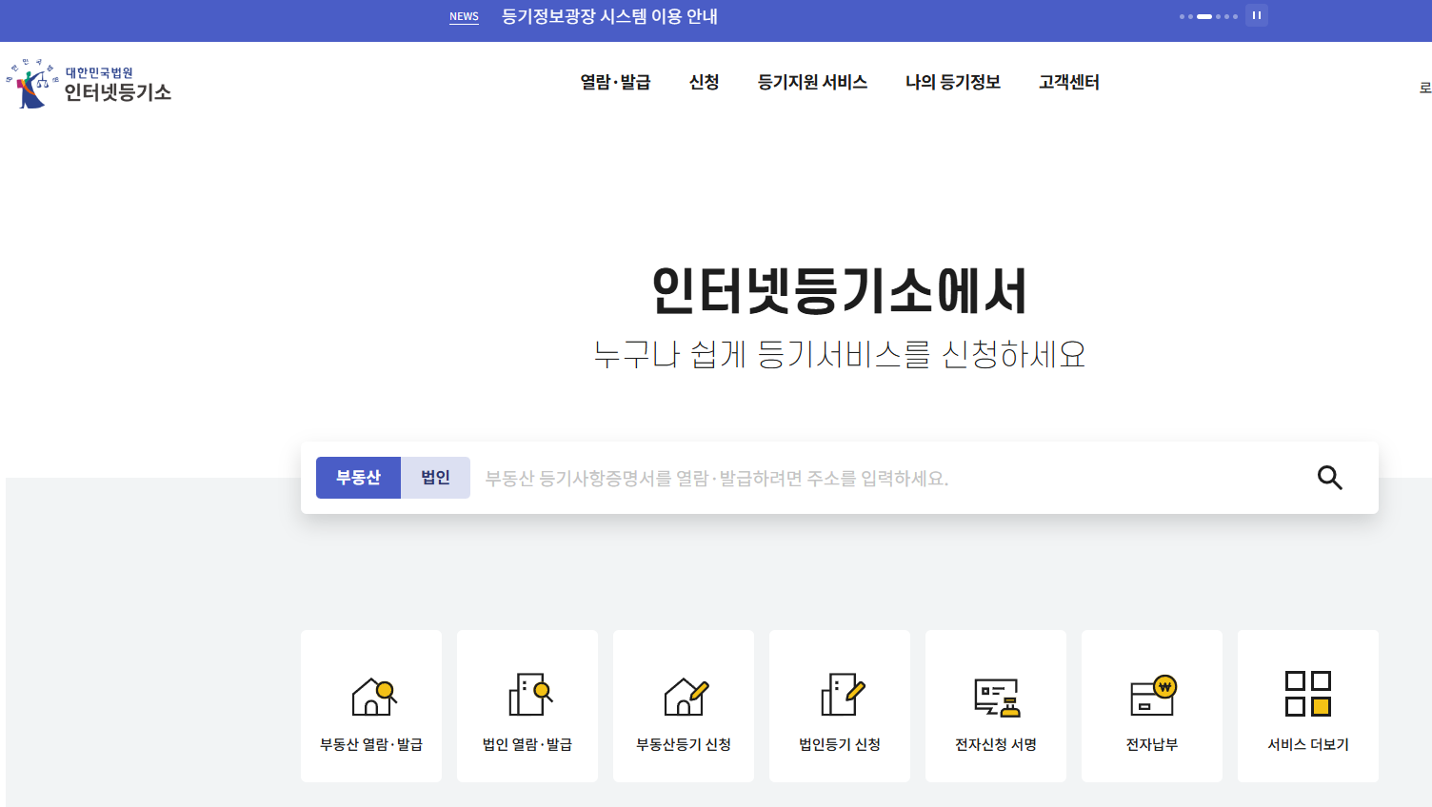Open the 등기지원 서비스 menu
Image resolution: width=1432 pixels, height=807 pixels.
click(x=812, y=83)
